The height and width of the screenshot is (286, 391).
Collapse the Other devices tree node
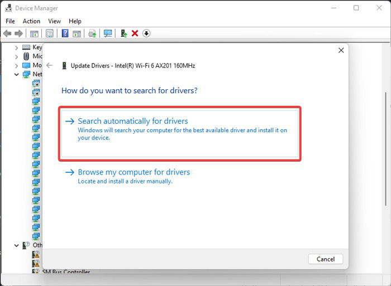click(16, 245)
